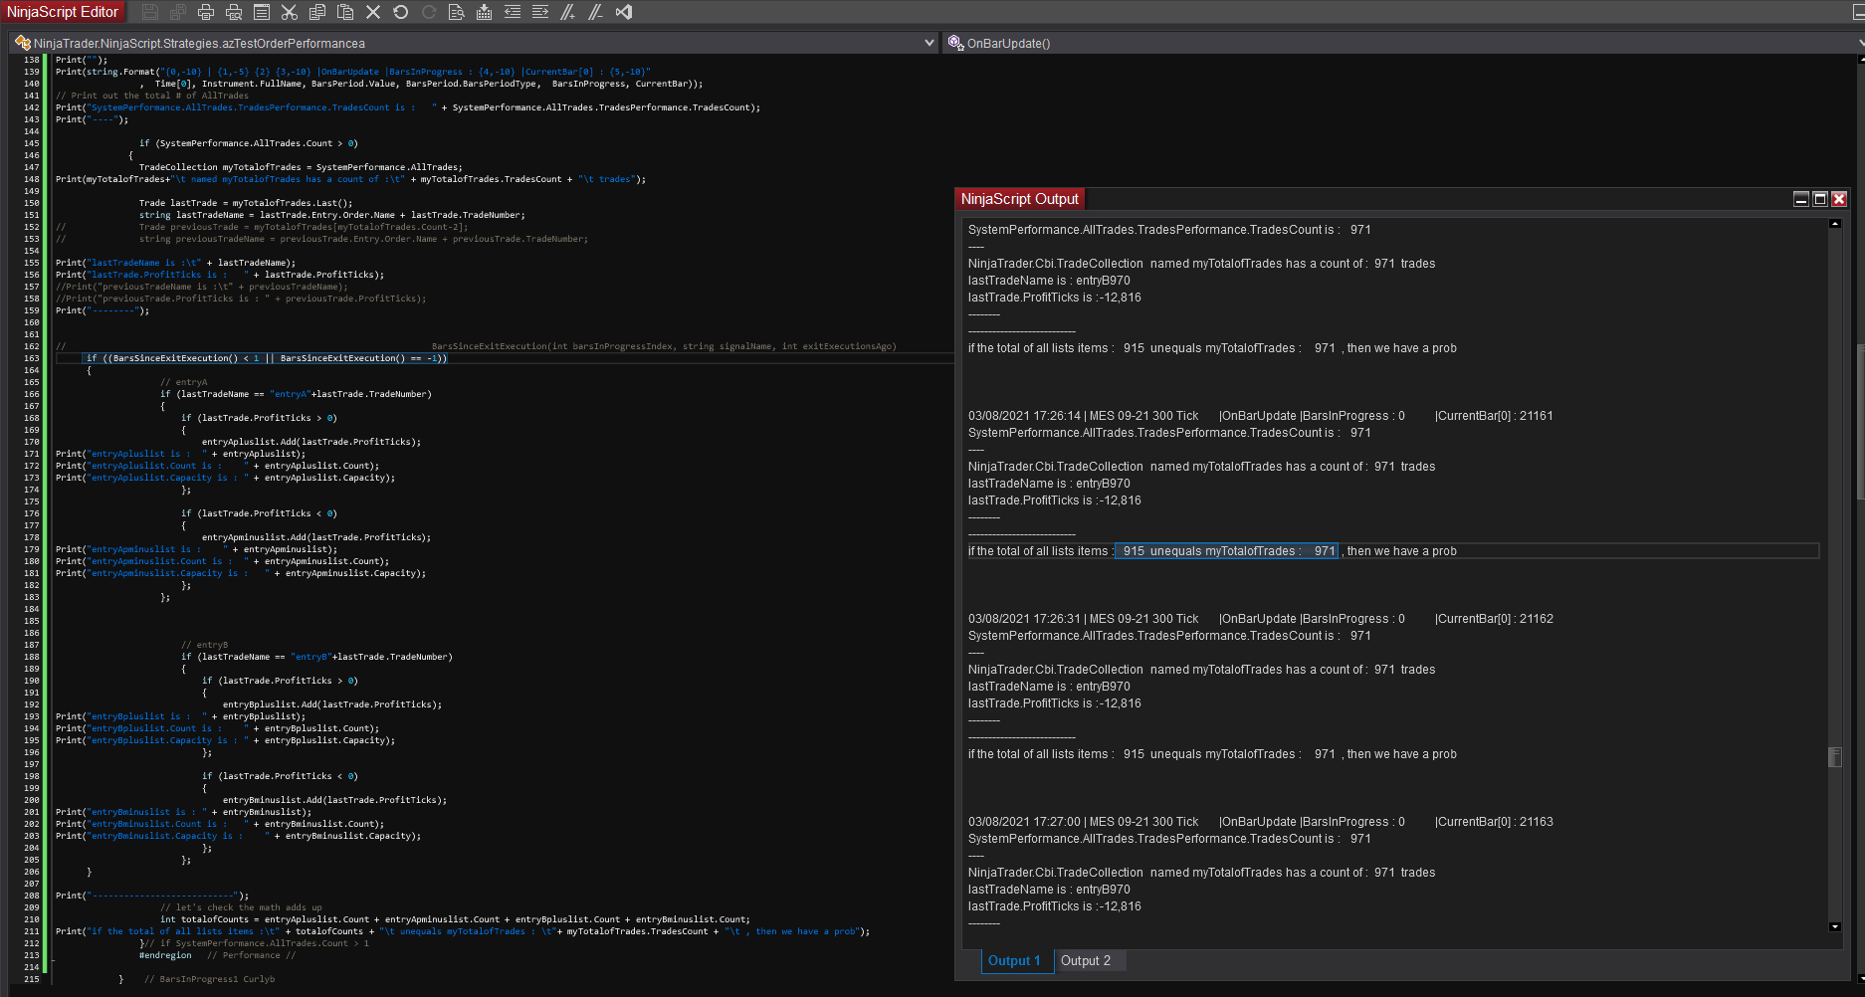Click the NinjaScript Editor title tab
This screenshot has height=997, width=1865.
(63, 12)
